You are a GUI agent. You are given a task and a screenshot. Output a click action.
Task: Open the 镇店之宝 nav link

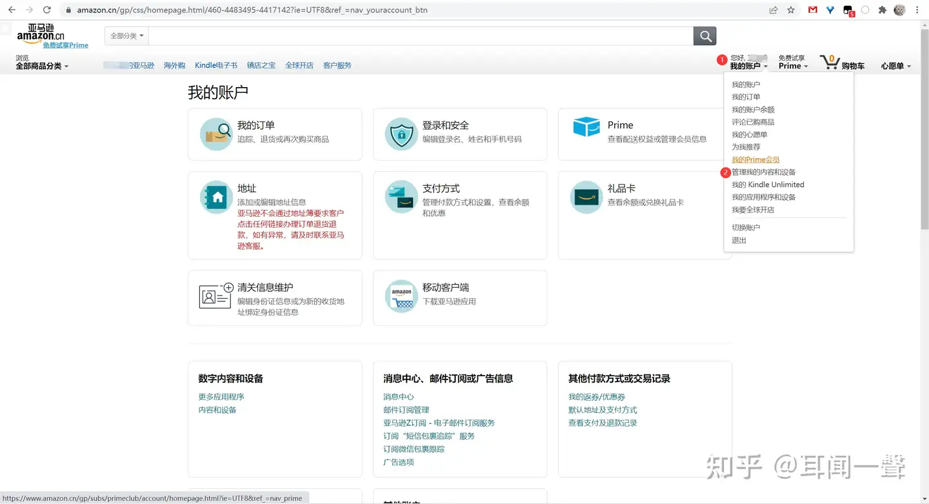261,65
